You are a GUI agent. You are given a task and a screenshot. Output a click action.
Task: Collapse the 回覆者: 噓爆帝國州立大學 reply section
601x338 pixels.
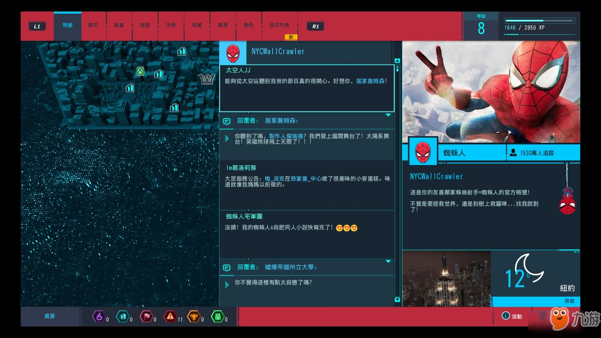pos(388,262)
